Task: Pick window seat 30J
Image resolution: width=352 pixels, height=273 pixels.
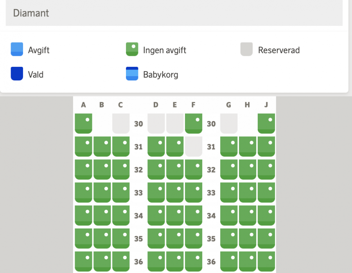Action: (x=266, y=123)
